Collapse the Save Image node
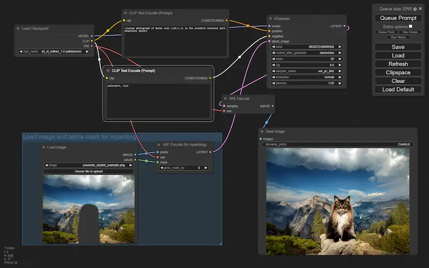429x268 pixels. (262, 131)
